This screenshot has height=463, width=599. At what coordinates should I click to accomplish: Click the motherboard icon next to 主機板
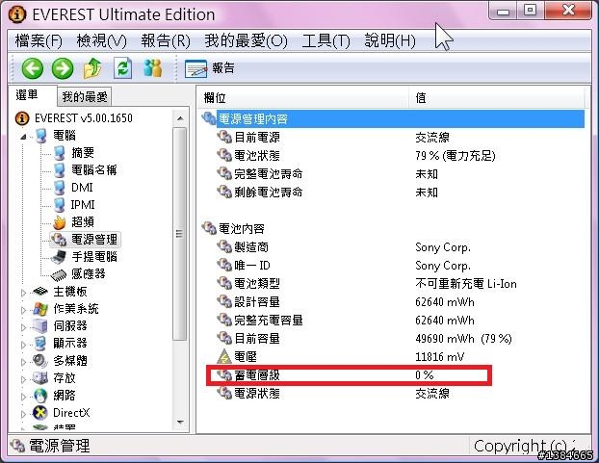(x=40, y=292)
